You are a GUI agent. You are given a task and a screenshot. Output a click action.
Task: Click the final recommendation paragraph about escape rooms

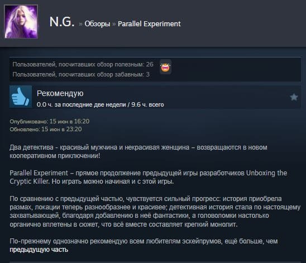click(144, 246)
